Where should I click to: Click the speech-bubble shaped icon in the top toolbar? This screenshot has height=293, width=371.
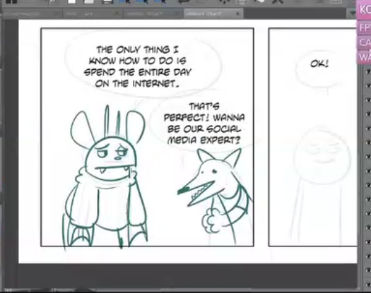(x=184, y=1)
